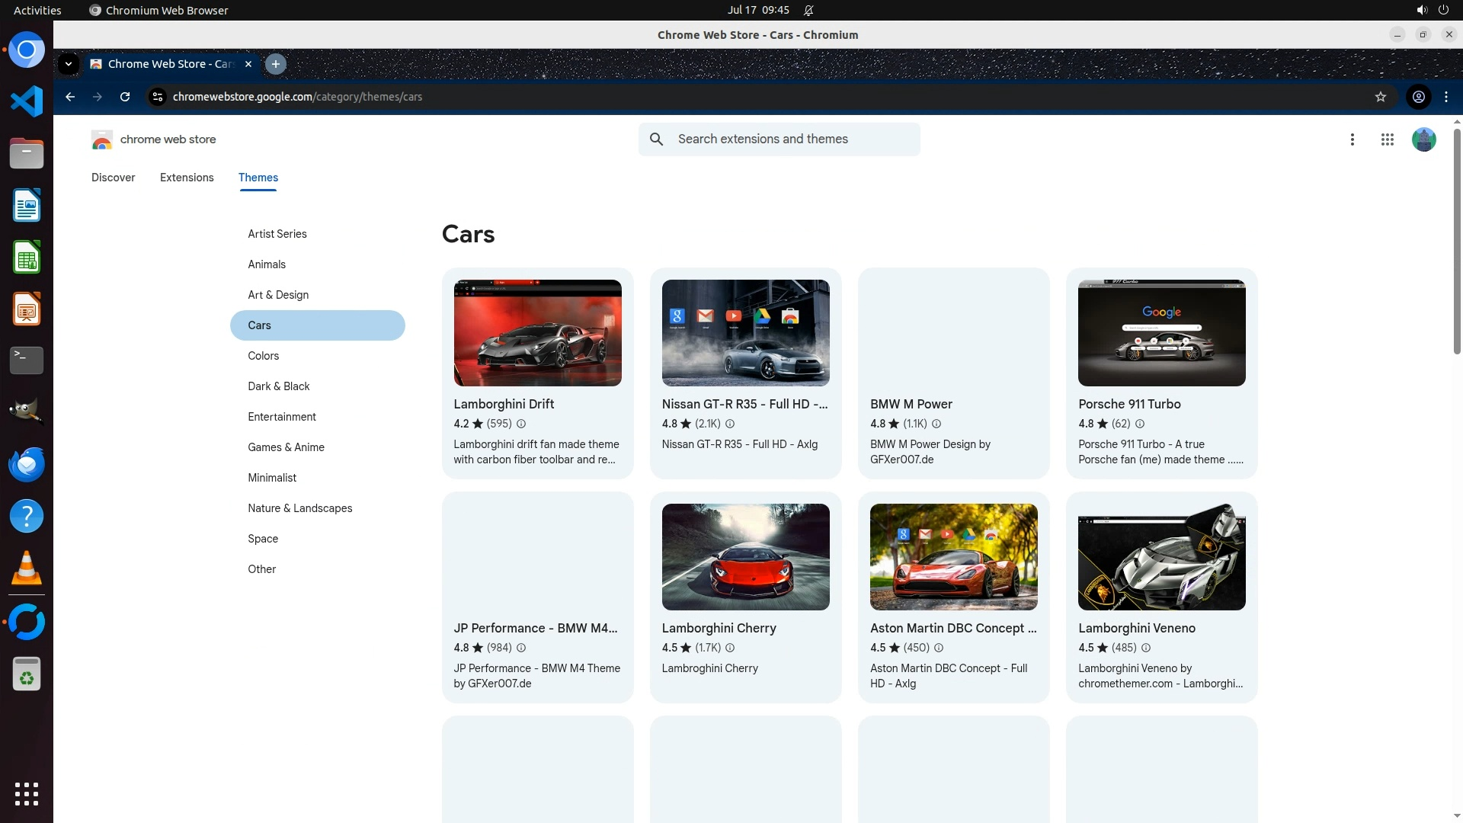1463x823 pixels.
Task: Open the Porsche 911 Turbo theme thumbnail
Action: point(1161,333)
